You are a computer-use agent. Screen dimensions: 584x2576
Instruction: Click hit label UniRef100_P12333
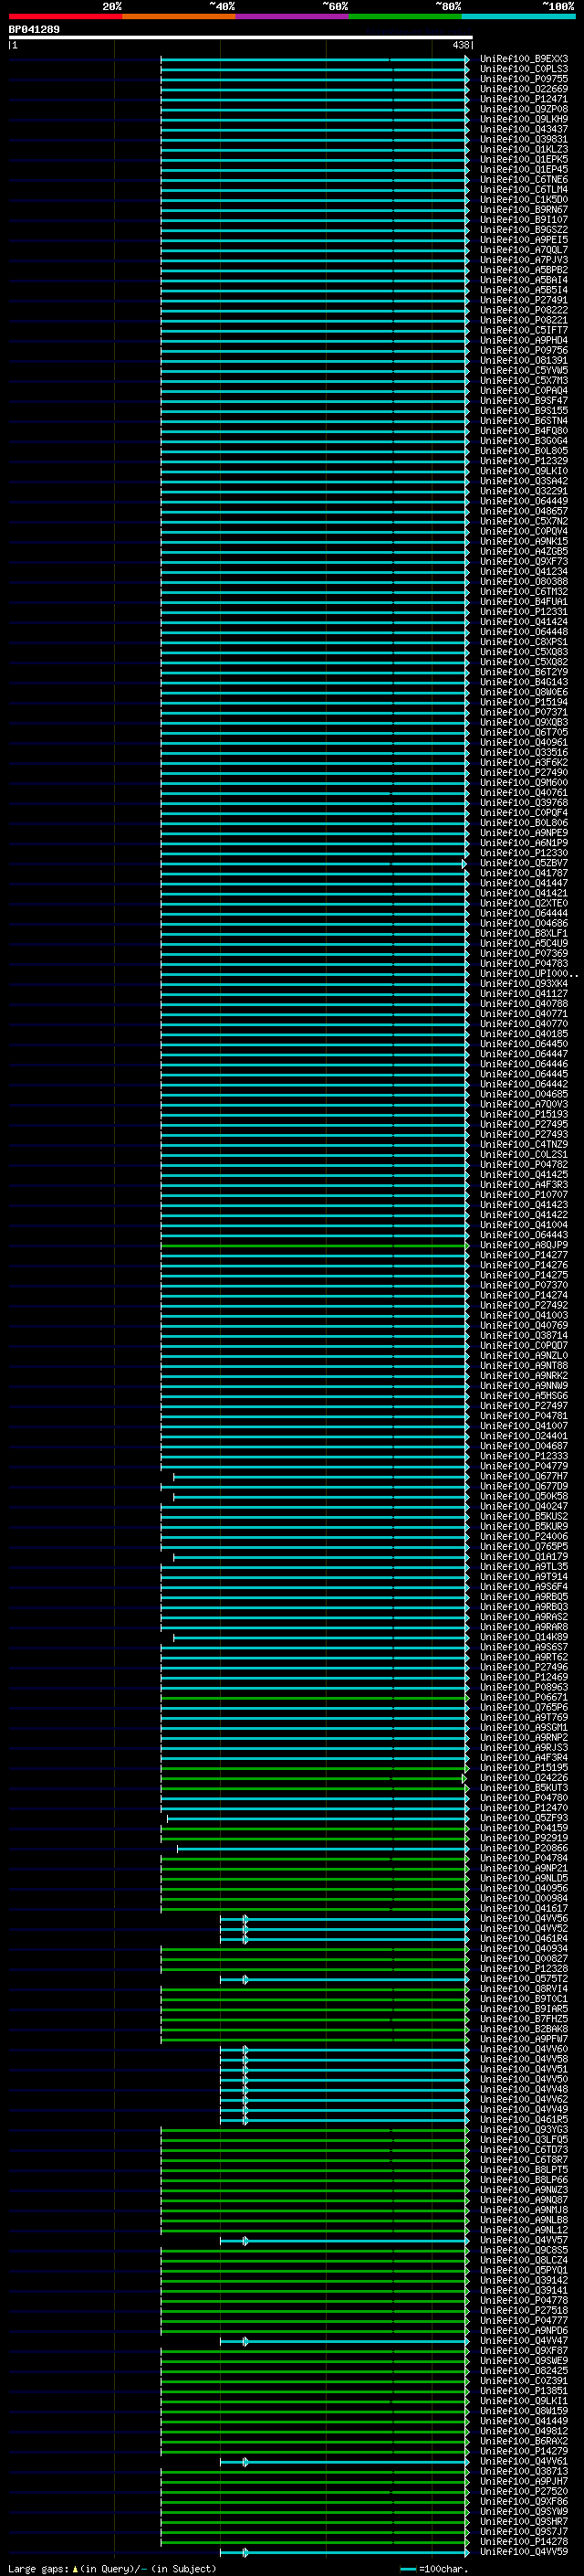[x=524, y=1457]
